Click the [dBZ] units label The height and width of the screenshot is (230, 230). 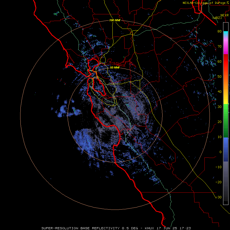(x=217, y=18)
